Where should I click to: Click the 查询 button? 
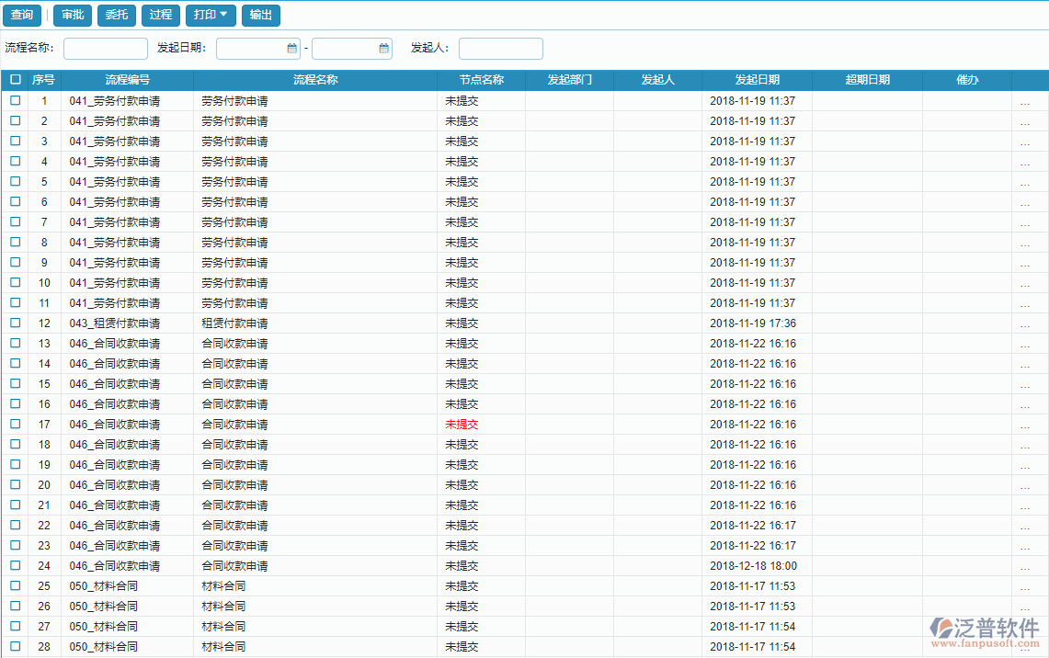click(22, 16)
